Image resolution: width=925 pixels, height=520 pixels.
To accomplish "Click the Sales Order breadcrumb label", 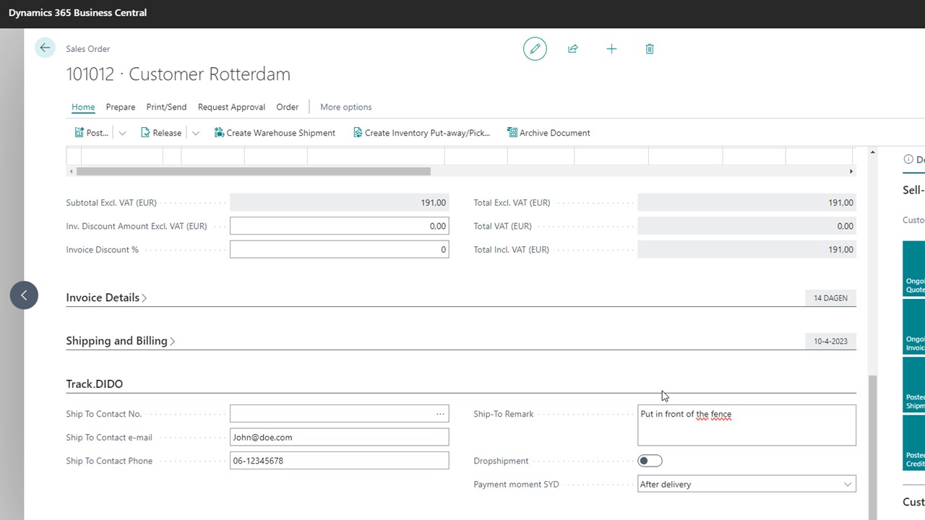I will [x=88, y=49].
